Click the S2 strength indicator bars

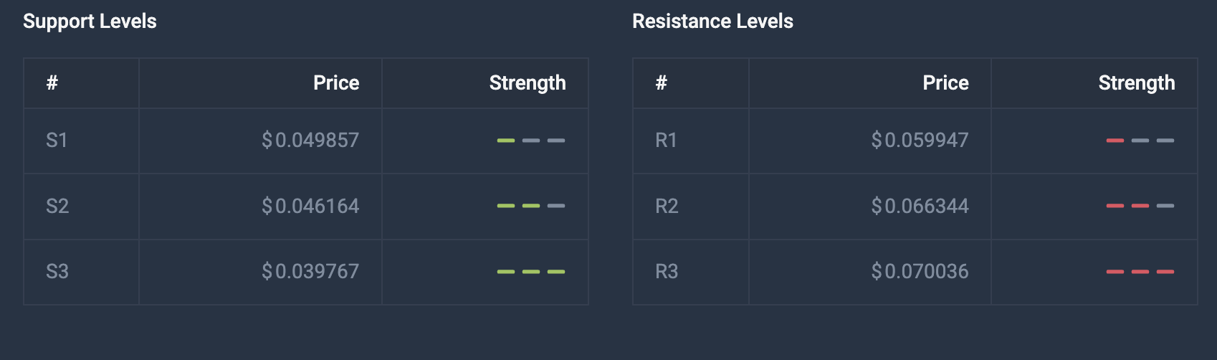pos(531,206)
